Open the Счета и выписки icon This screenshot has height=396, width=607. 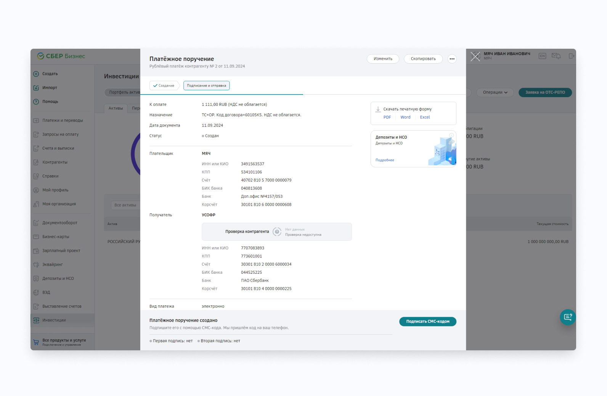point(36,148)
